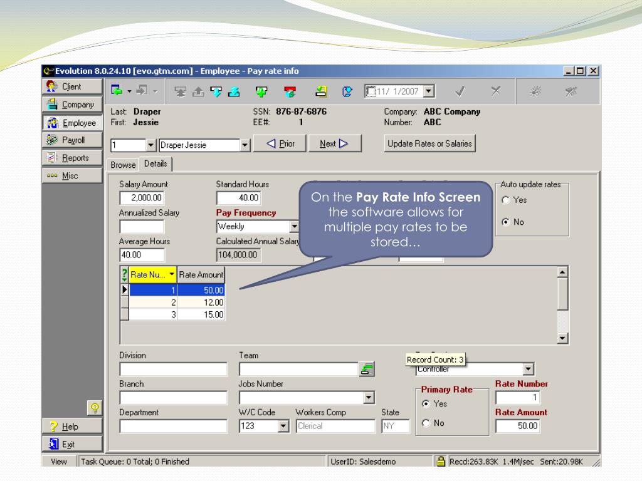Open the Employee section in sidebar
The image size is (642, 481).
[72, 123]
